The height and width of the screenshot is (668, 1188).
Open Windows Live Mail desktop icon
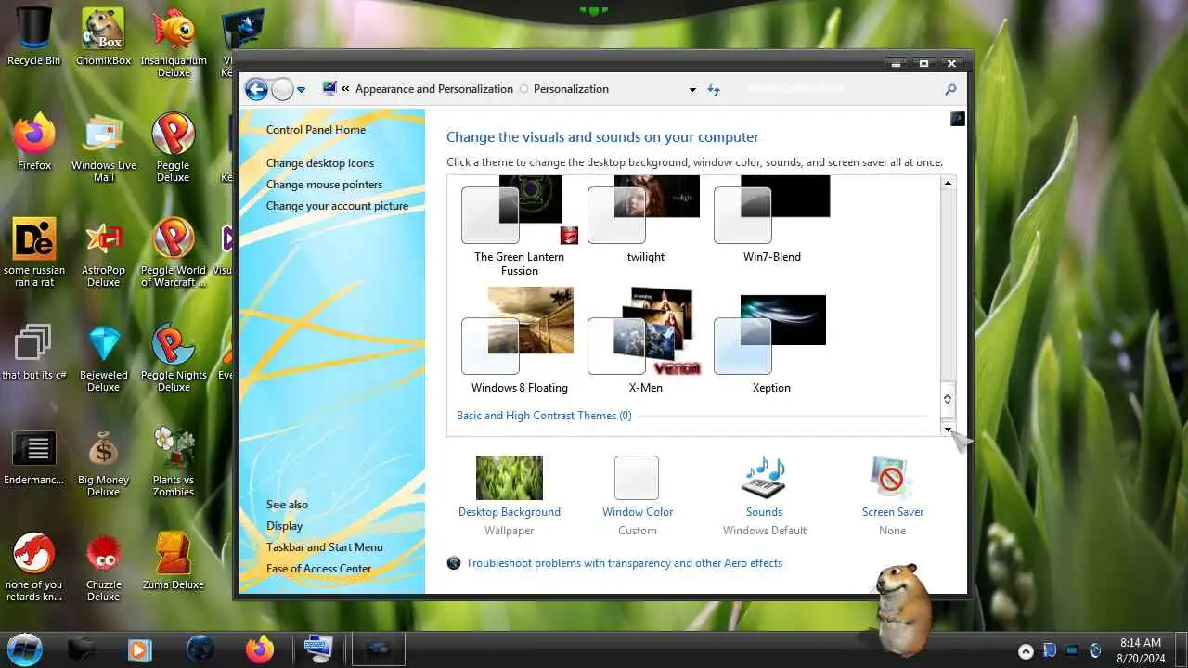pyautogui.click(x=104, y=147)
